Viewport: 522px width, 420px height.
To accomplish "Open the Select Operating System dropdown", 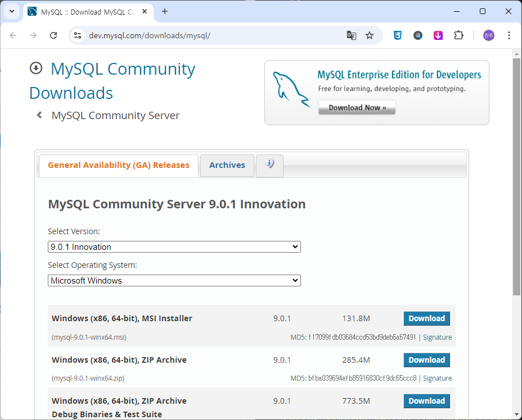I will tap(174, 280).
